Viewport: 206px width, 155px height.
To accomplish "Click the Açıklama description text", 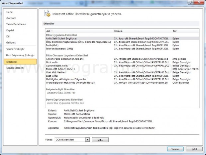I will 109,128.
